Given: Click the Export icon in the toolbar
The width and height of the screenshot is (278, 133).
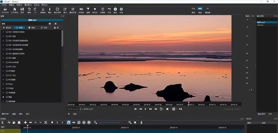Looking at the screenshot, I should point(115,9).
